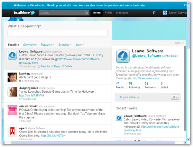Switch to the @Mentions tab

(x=30, y=45)
